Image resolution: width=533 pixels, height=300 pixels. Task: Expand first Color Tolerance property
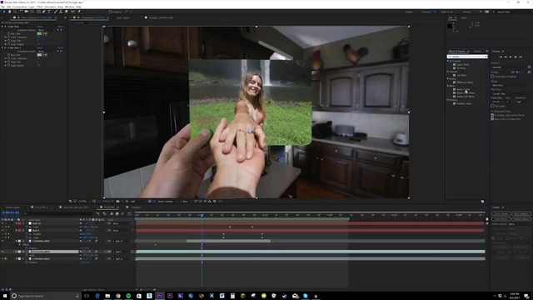tap(6, 37)
